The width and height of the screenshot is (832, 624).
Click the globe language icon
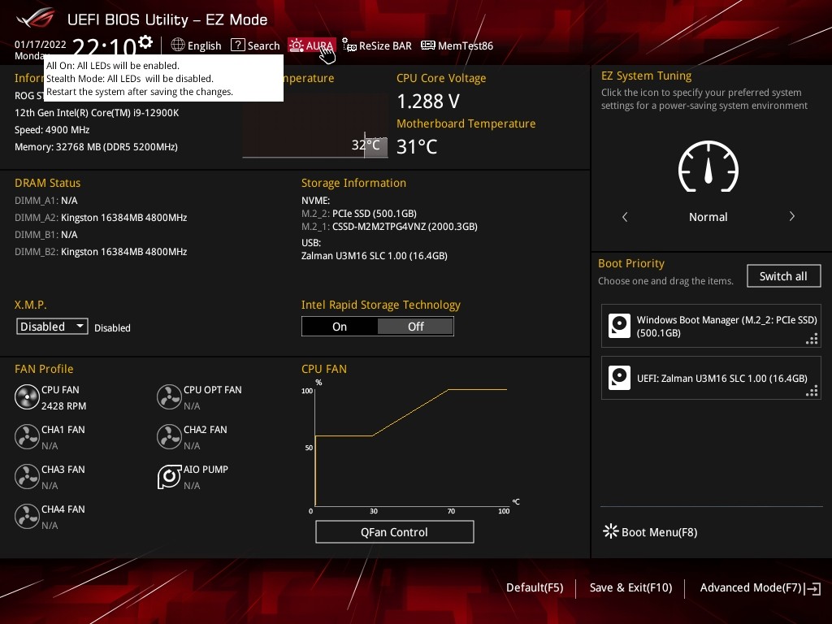[x=178, y=45]
